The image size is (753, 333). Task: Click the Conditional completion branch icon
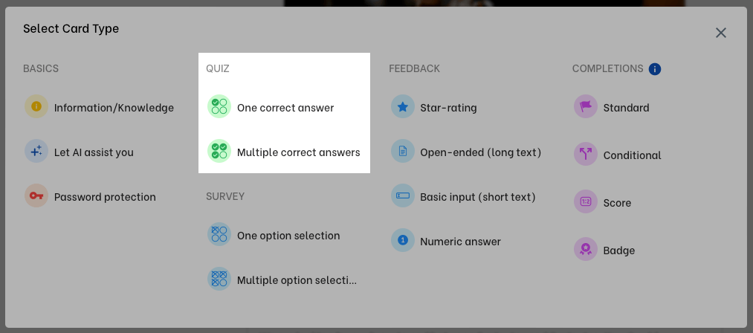[x=586, y=155]
